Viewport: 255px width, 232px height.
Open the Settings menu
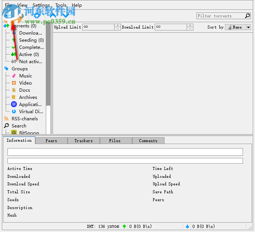click(41, 5)
